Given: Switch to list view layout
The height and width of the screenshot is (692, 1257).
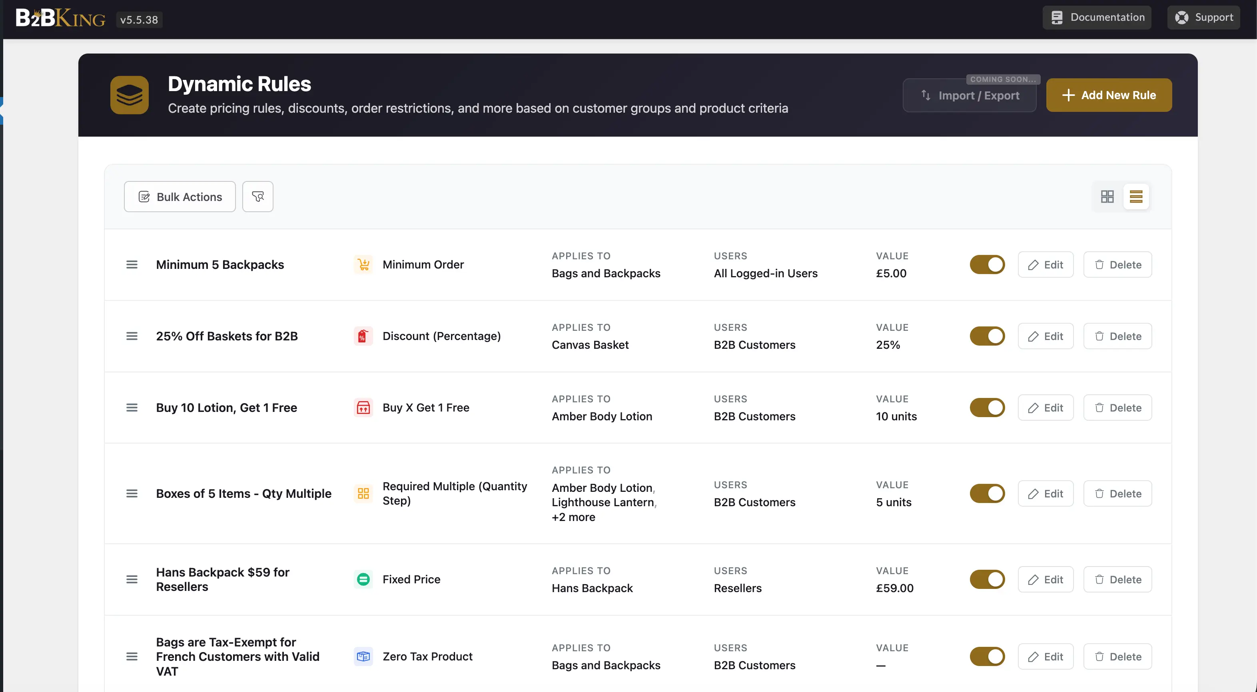Looking at the screenshot, I should coord(1136,197).
